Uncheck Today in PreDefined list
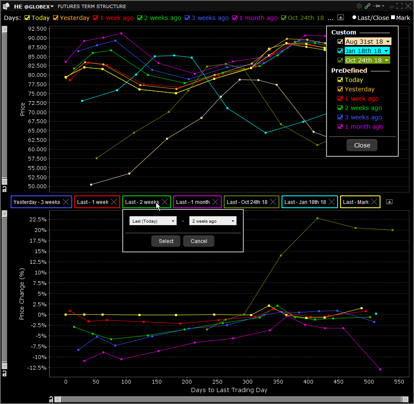The height and width of the screenshot is (404, 414). tap(340, 80)
